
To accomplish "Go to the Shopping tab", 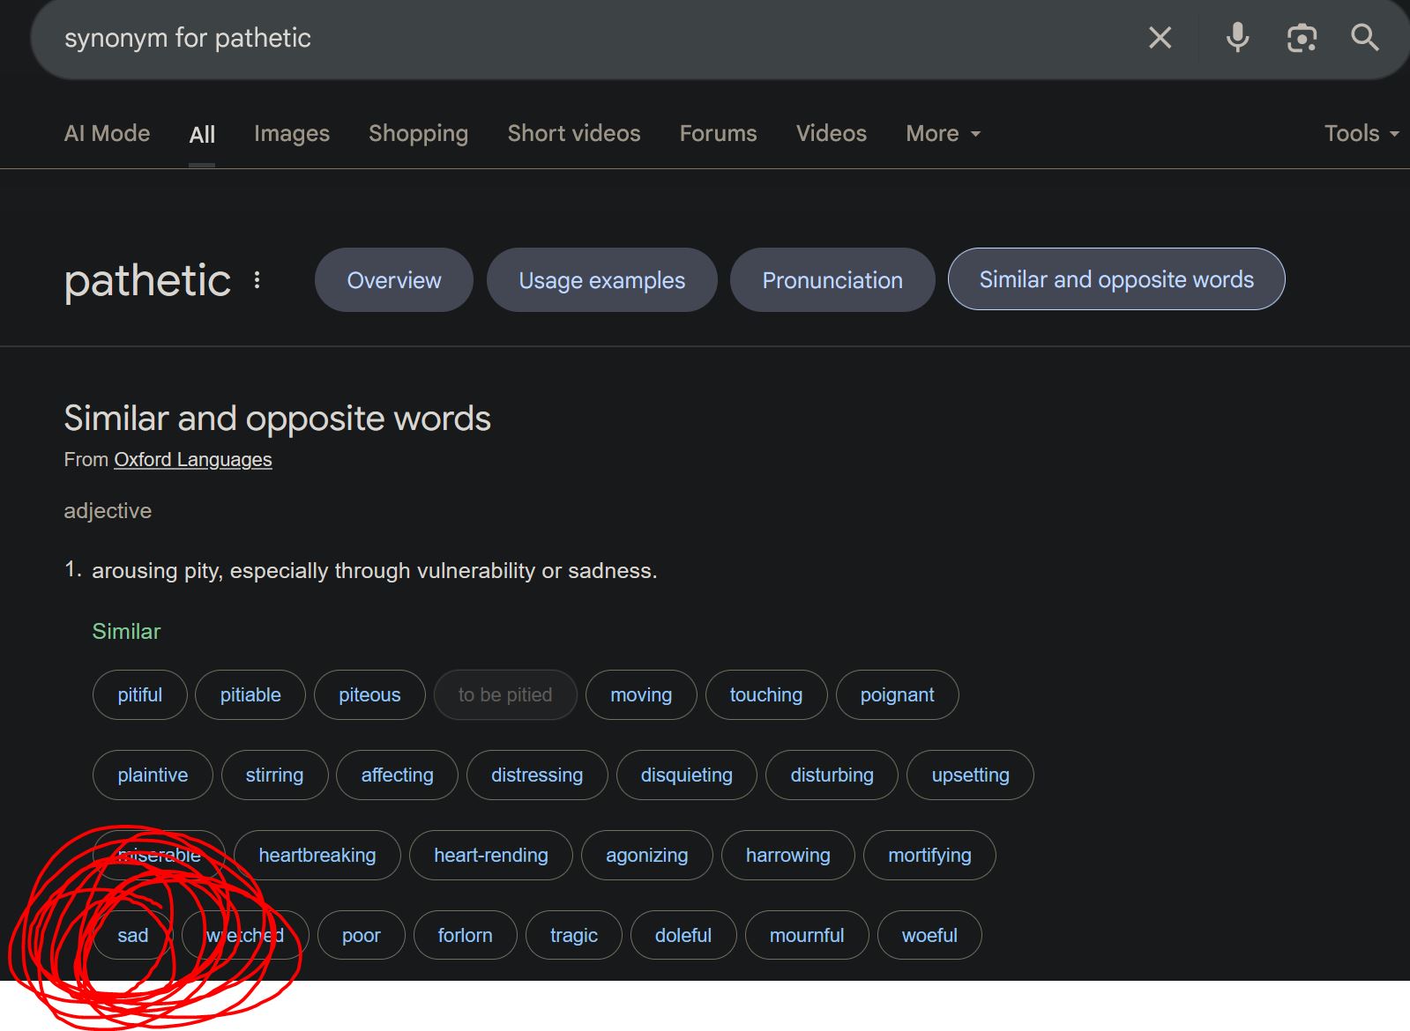I will point(418,133).
